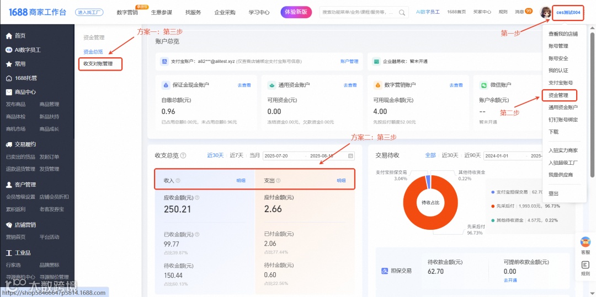This screenshot has width=596, height=297.
Task: Click the 2024-01-01 start date field
Action: click(x=497, y=156)
